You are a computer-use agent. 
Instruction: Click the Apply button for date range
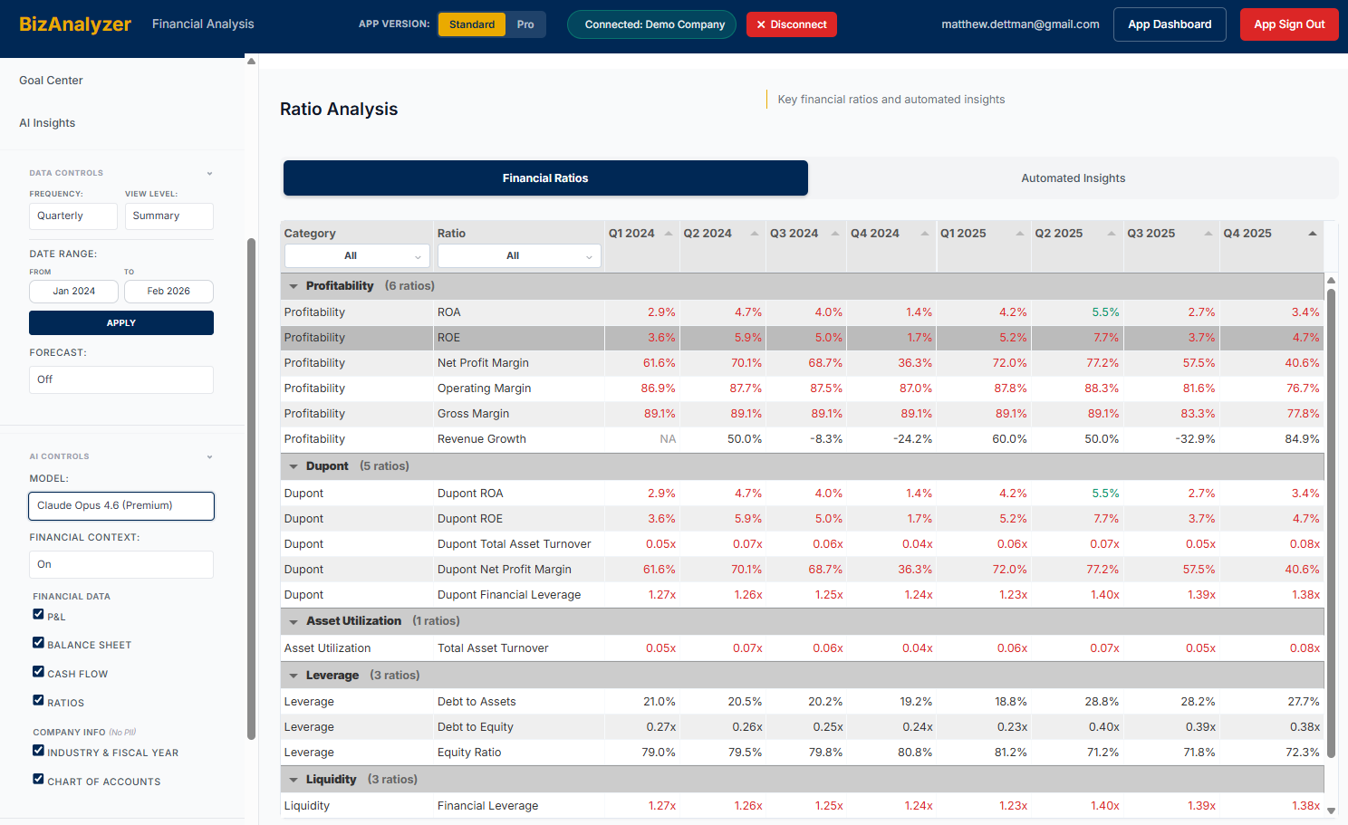120,322
